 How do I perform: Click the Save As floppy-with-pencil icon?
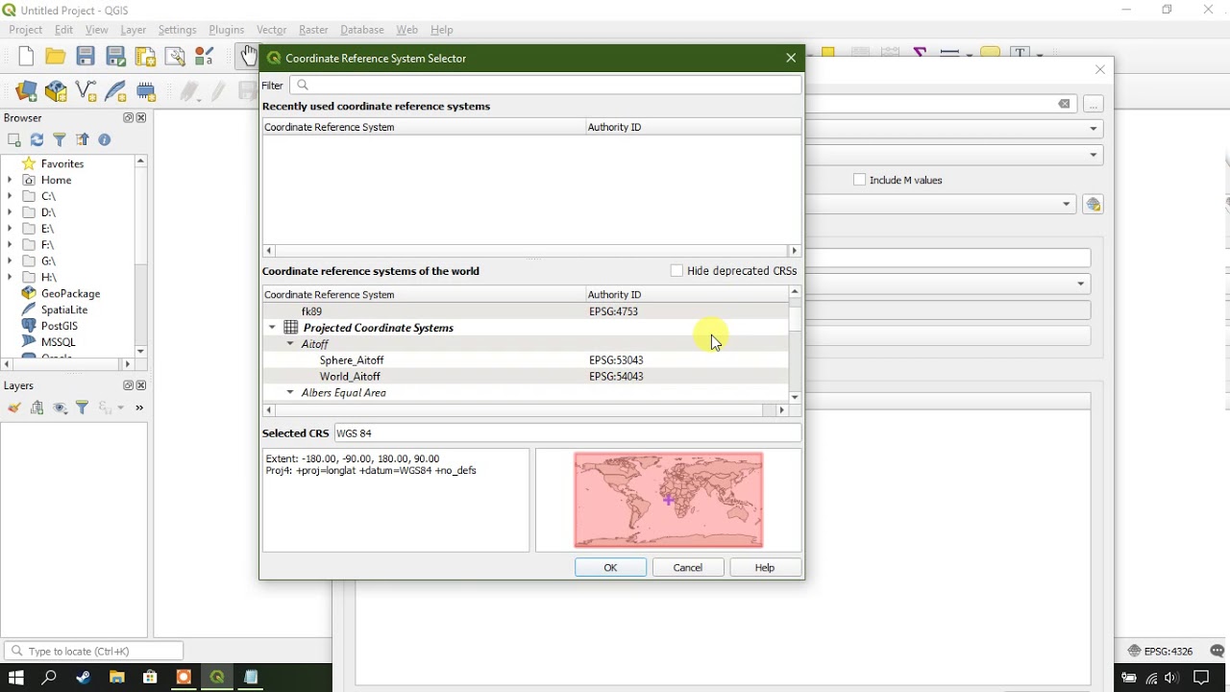(x=116, y=58)
